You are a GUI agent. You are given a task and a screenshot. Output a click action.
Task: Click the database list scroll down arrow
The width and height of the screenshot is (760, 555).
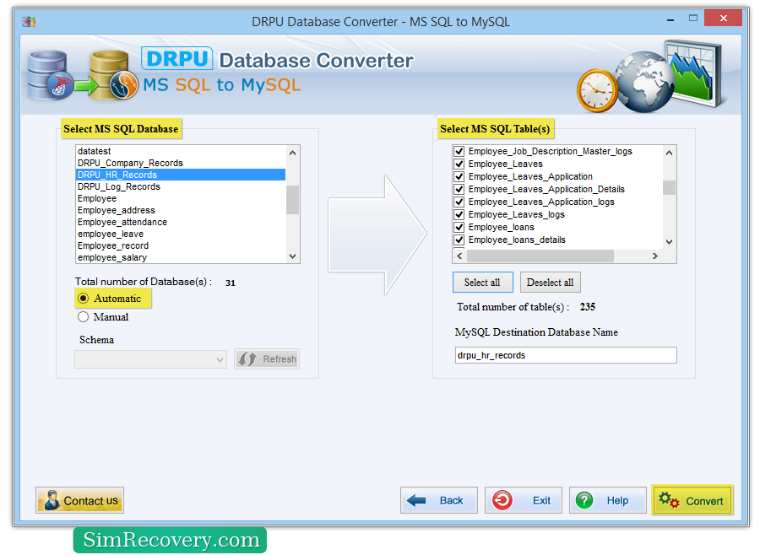292,256
